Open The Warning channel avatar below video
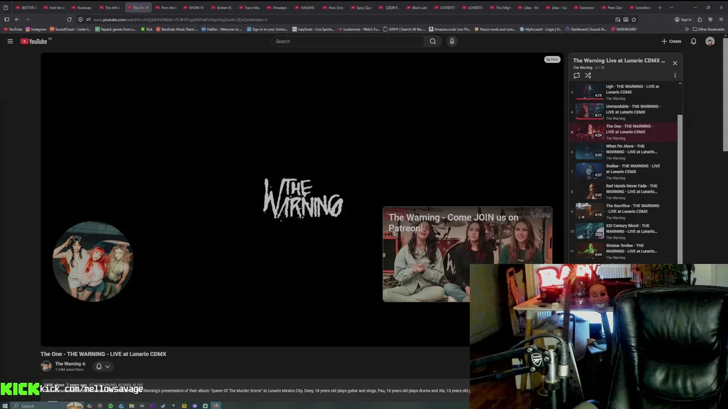728x409 pixels. 46,366
